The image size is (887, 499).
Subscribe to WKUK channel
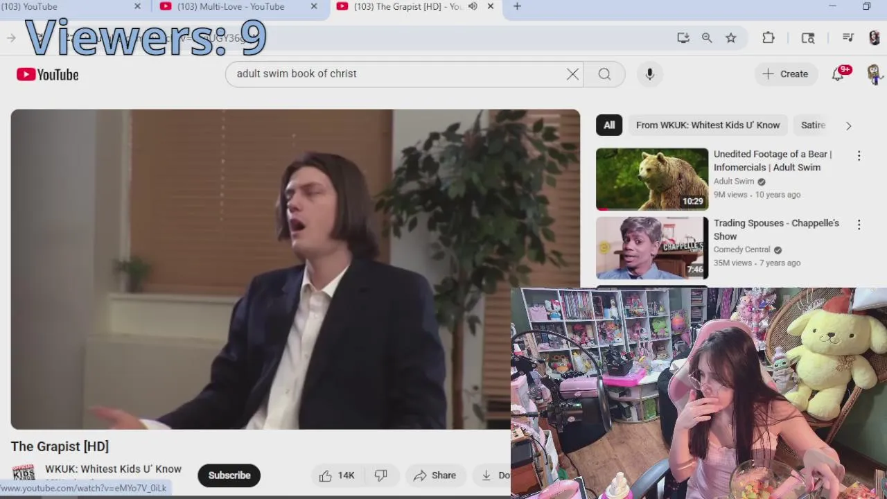[229, 475]
